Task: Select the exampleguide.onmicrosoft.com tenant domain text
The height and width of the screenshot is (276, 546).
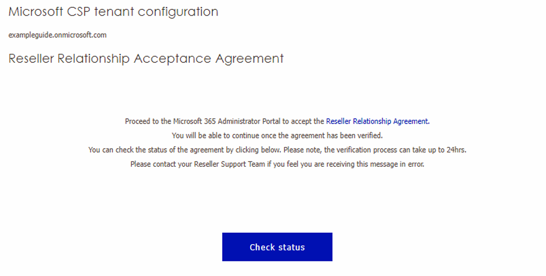Action: point(58,35)
